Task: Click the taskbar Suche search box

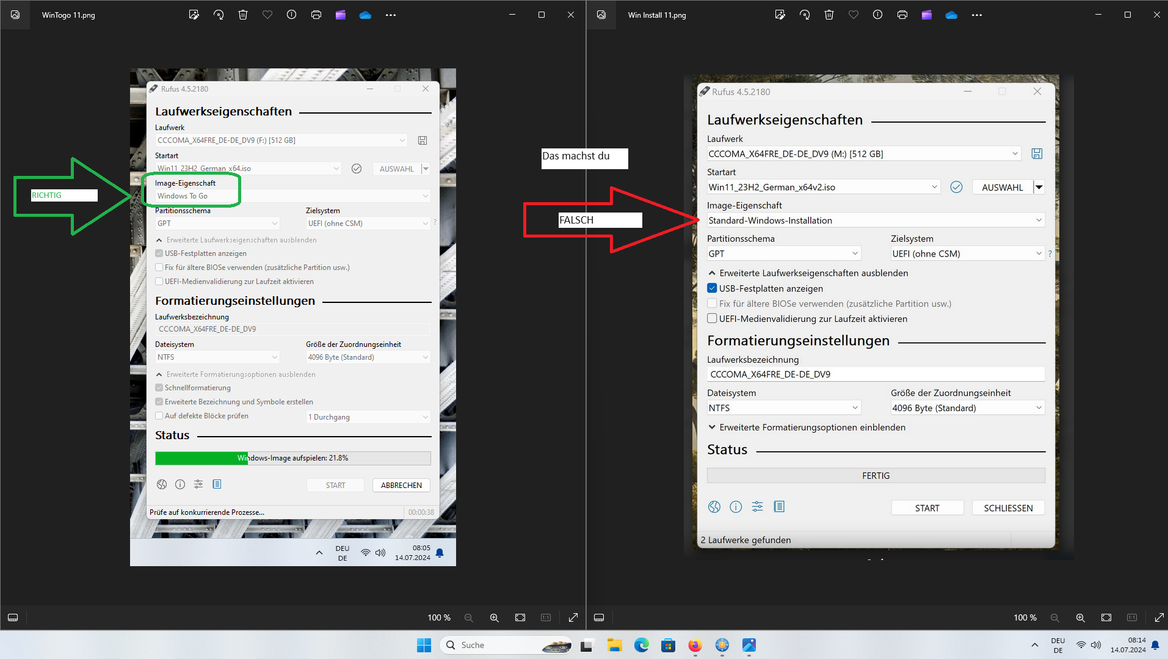Action: pyautogui.click(x=506, y=645)
